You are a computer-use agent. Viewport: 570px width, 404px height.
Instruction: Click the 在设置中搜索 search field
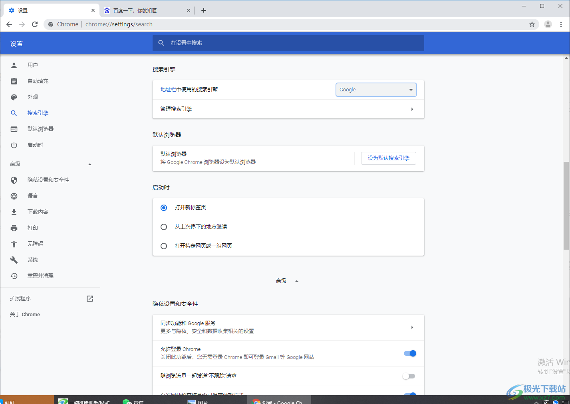[288, 43]
